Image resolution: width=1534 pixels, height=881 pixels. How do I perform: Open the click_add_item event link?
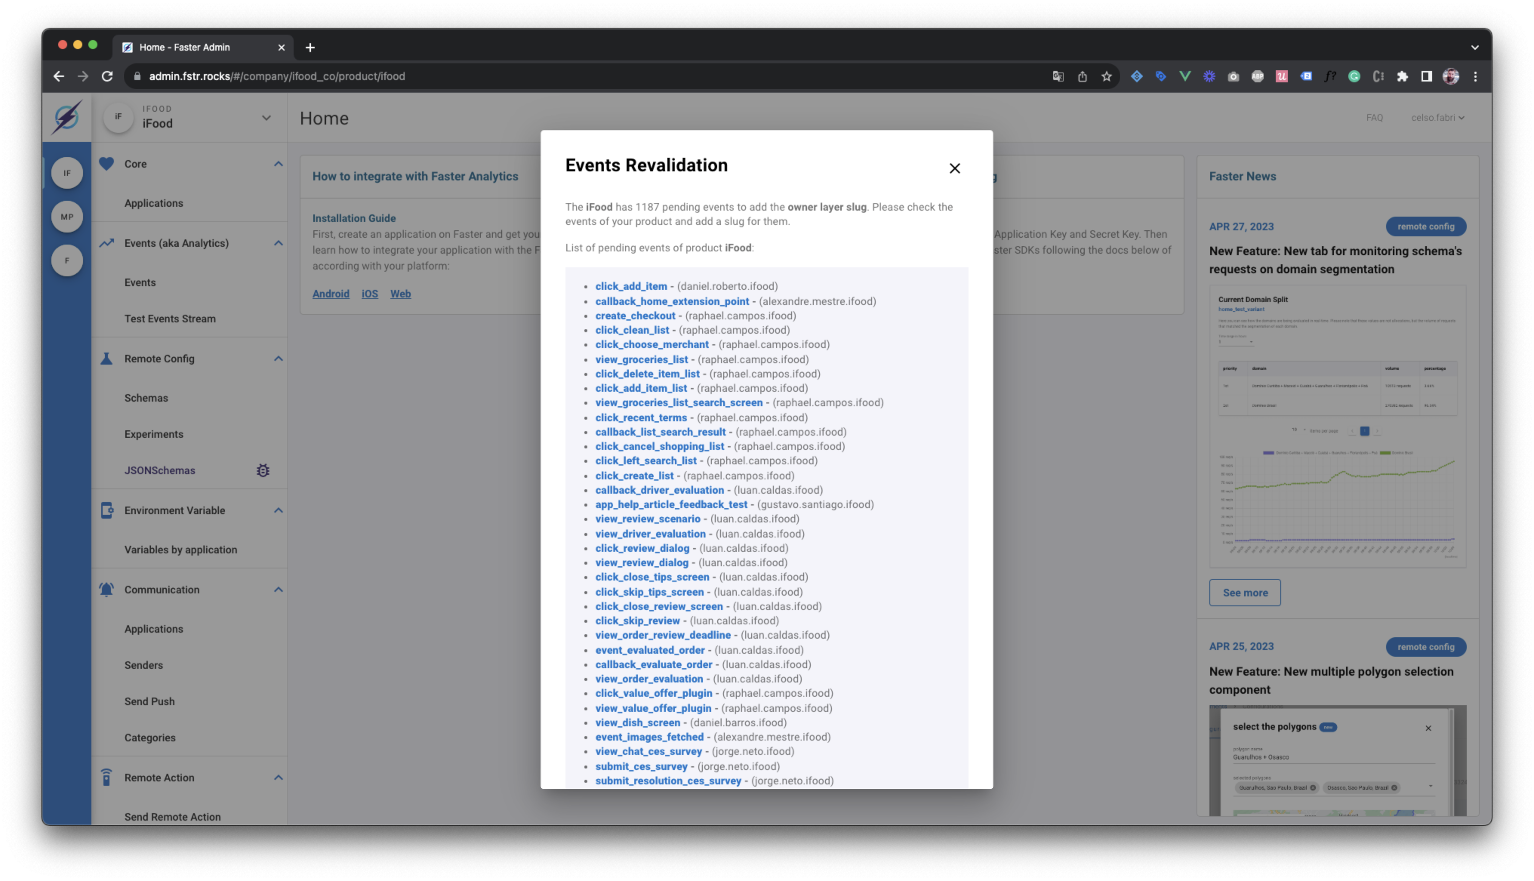point(631,286)
